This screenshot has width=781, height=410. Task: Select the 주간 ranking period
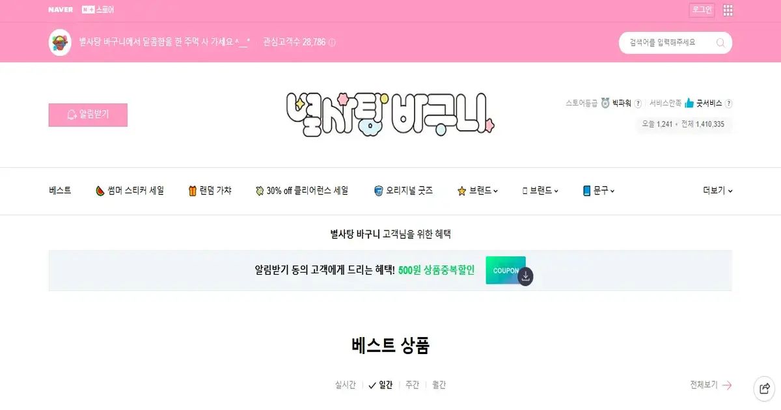[413, 385]
